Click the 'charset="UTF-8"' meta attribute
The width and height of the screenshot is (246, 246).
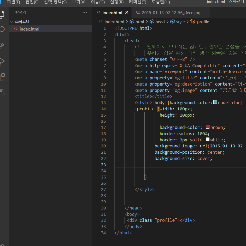tap(168, 59)
